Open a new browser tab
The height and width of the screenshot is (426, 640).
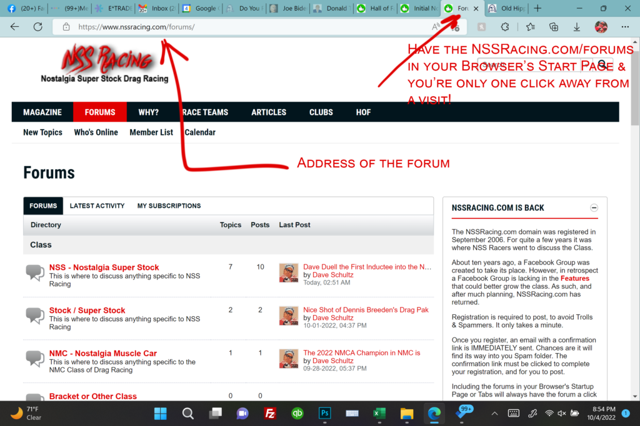pyautogui.click(x=537, y=8)
